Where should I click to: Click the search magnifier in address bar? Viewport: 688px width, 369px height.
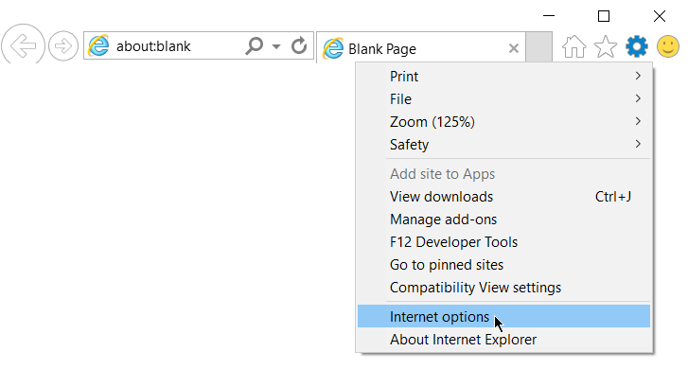pos(254,45)
